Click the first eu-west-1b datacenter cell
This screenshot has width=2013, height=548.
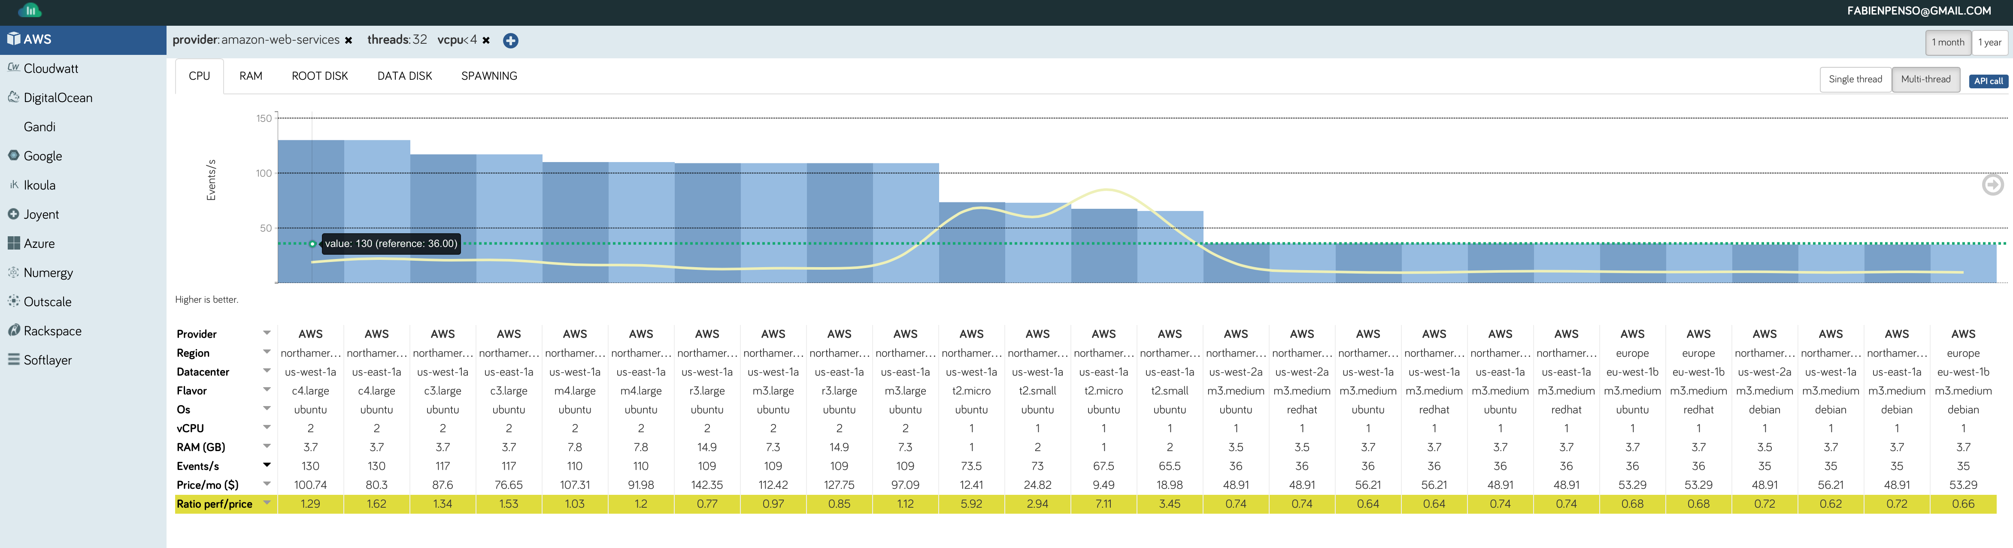pos(1632,372)
